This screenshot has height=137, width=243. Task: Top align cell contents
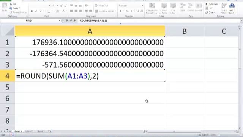[71, 6]
